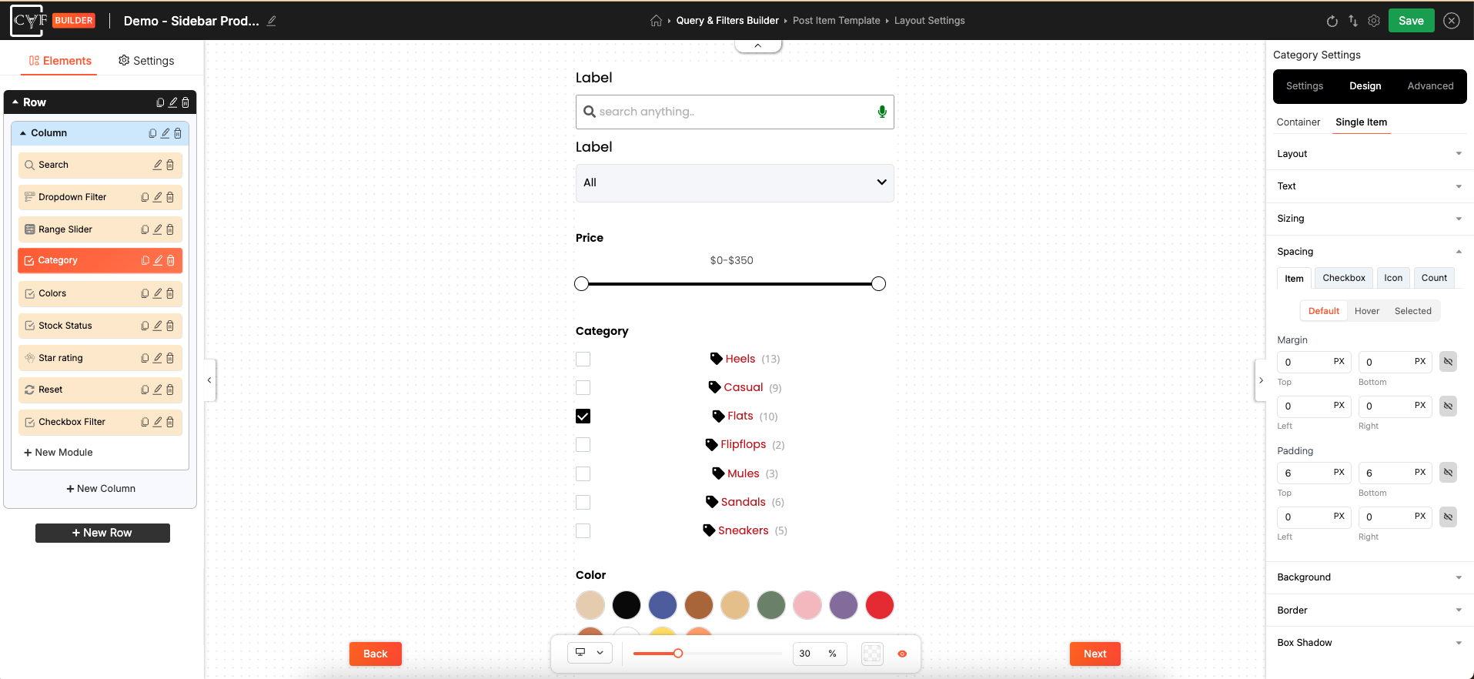The width and height of the screenshot is (1474, 679).
Task: Click the import/export arrows icon in the top bar
Action: (x=1353, y=21)
